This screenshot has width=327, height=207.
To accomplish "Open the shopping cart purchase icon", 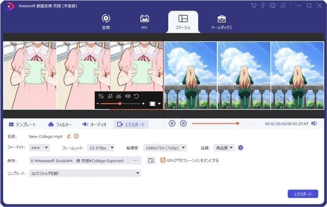I will point(253,5).
